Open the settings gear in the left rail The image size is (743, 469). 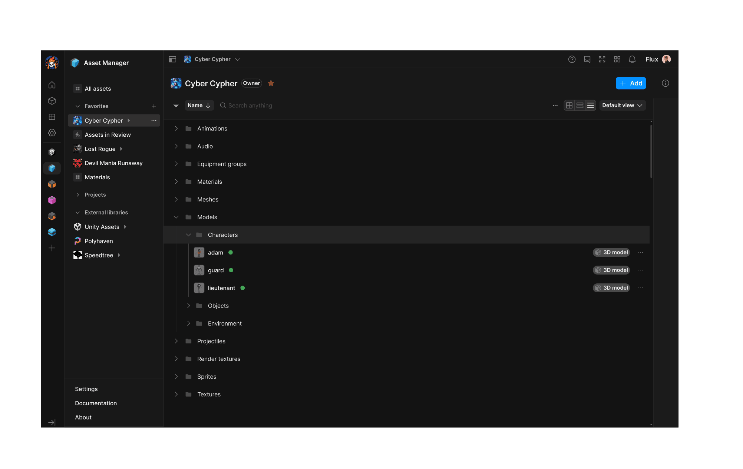point(52,133)
